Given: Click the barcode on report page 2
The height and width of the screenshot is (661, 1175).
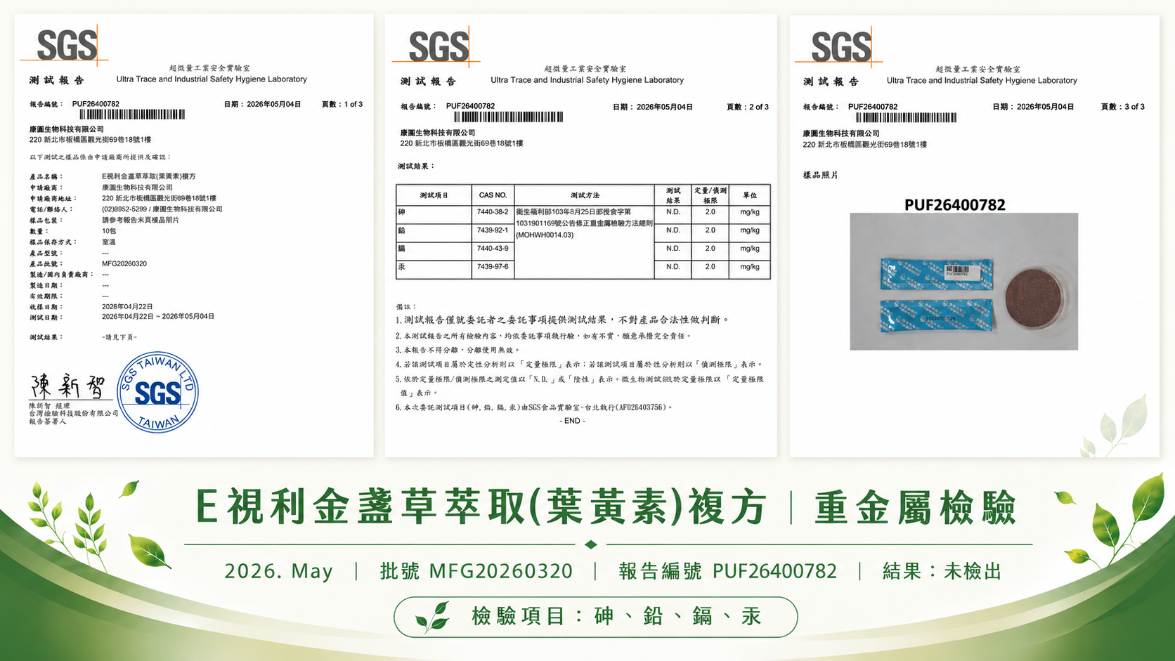Looking at the screenshot, I should [x=509, y=117].
